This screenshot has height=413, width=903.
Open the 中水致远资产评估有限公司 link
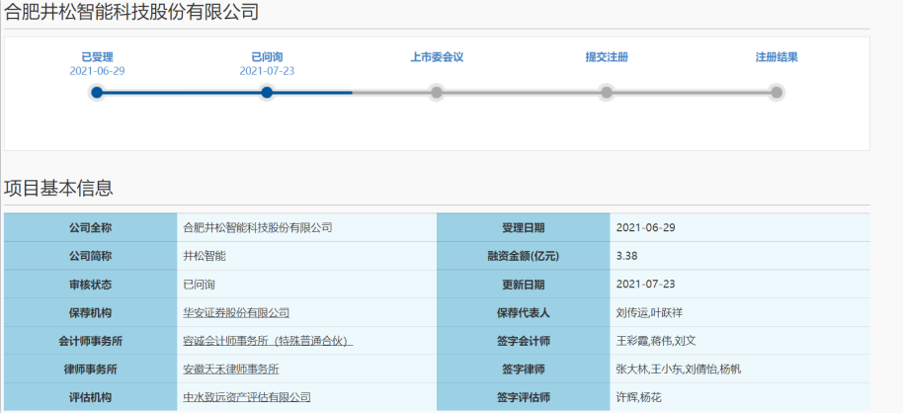pos(246,397)
